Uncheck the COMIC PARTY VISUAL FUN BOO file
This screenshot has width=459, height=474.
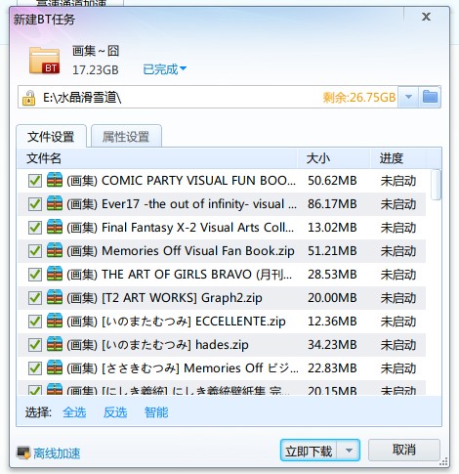[x=35, y=181]
